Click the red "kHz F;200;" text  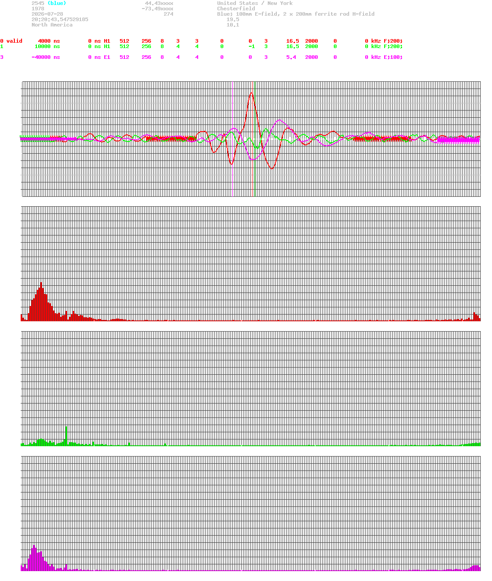pyautogui.click(x=387, y=41)
